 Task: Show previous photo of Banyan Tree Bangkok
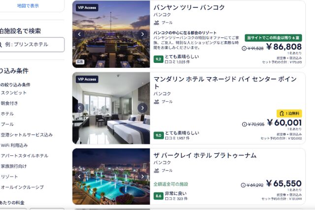[80, 34]
